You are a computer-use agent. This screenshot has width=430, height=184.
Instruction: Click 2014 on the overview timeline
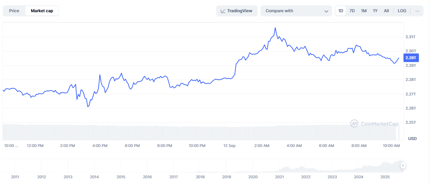point(94,177)
